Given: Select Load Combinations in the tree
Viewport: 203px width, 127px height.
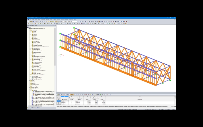Looking at the screenshot, I should [x=37, y=78].
